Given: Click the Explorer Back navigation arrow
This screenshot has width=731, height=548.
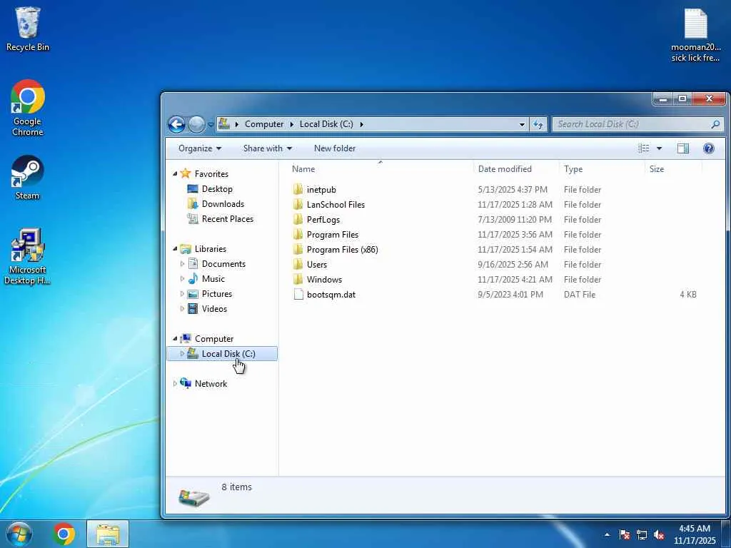Looking at the screenshot, I should tap(177, 124).
